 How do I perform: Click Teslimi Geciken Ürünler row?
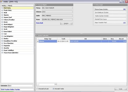click(x=110, y=16)
